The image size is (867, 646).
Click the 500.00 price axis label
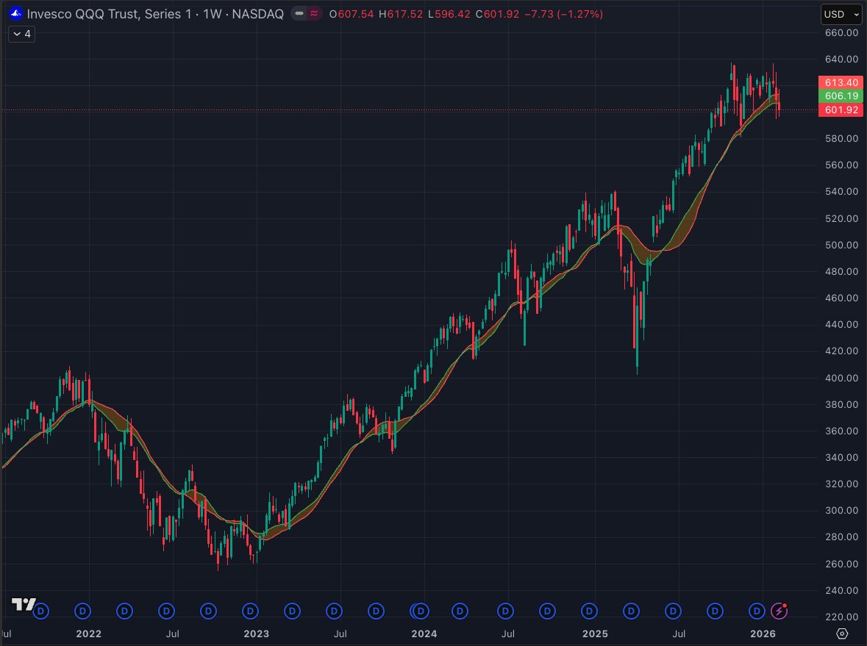[841, 245]
